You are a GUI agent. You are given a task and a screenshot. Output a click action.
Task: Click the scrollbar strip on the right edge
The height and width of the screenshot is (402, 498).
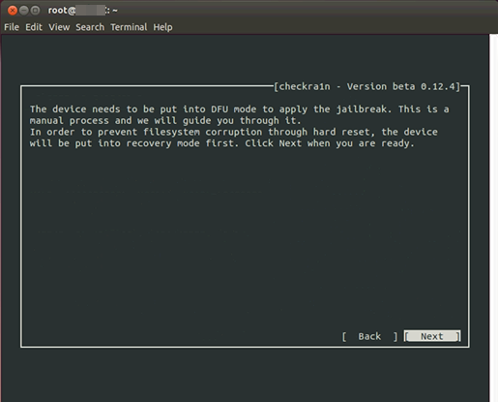[x=494, y=218]
